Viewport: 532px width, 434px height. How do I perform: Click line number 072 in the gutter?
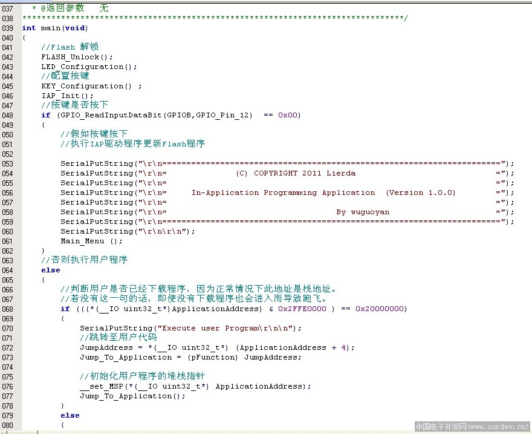7,347
